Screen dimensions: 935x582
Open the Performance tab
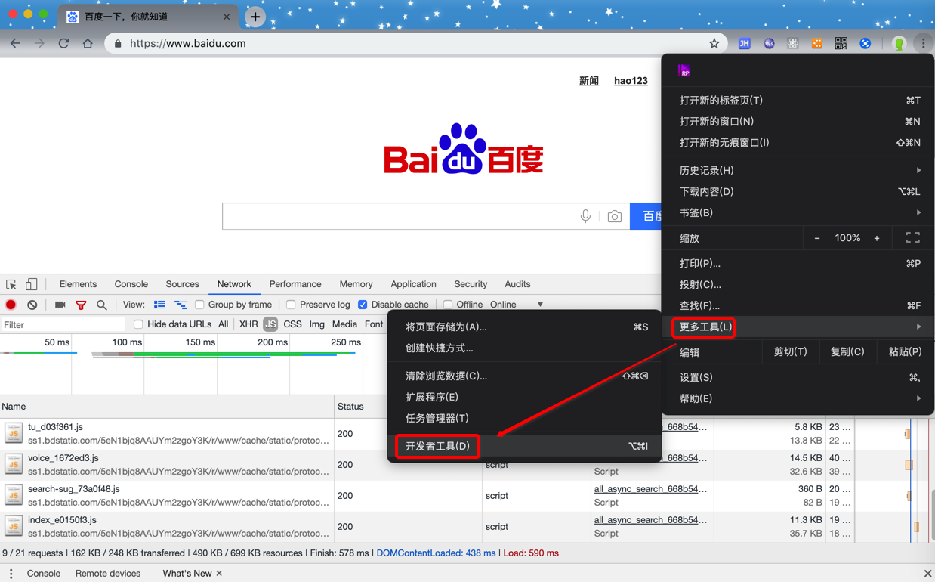[x=295, y=284]
